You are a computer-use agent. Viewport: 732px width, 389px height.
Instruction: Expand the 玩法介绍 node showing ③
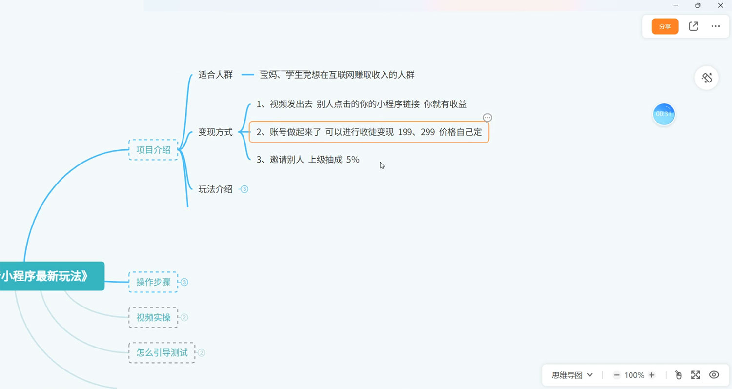[x=244, y=189]
